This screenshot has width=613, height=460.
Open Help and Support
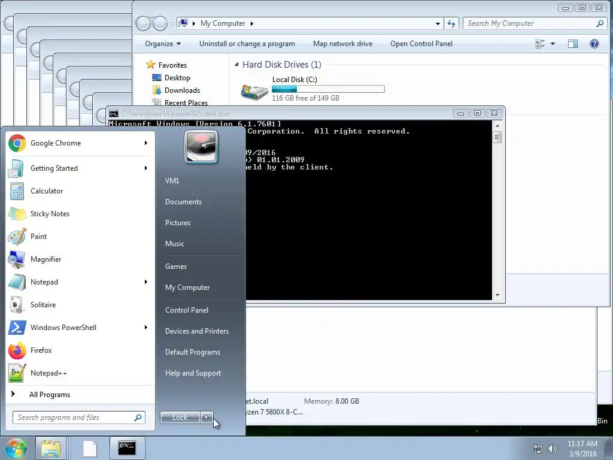pyautogui.click(x=193, y=373)
